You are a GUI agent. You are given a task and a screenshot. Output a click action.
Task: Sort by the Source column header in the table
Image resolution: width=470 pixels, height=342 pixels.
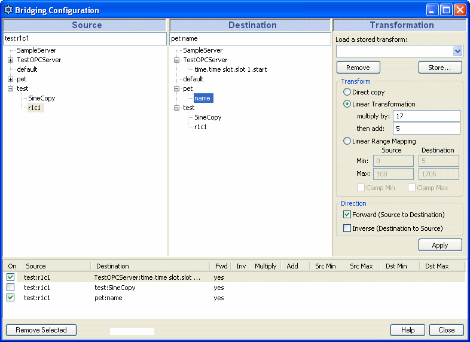tap(56, 266)
